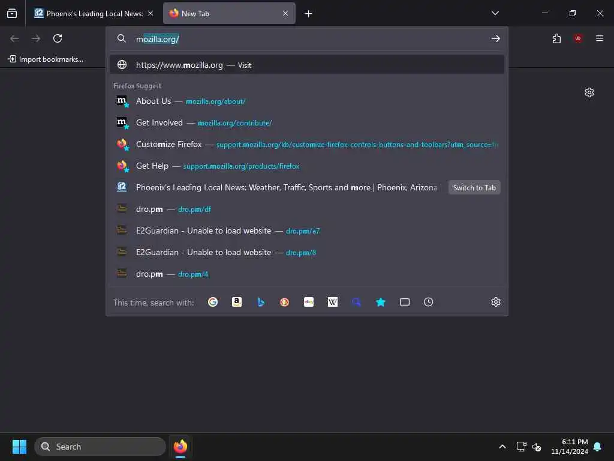Reload the current page
The width and height of the screenshot is (614, 461).
(58, 38)
